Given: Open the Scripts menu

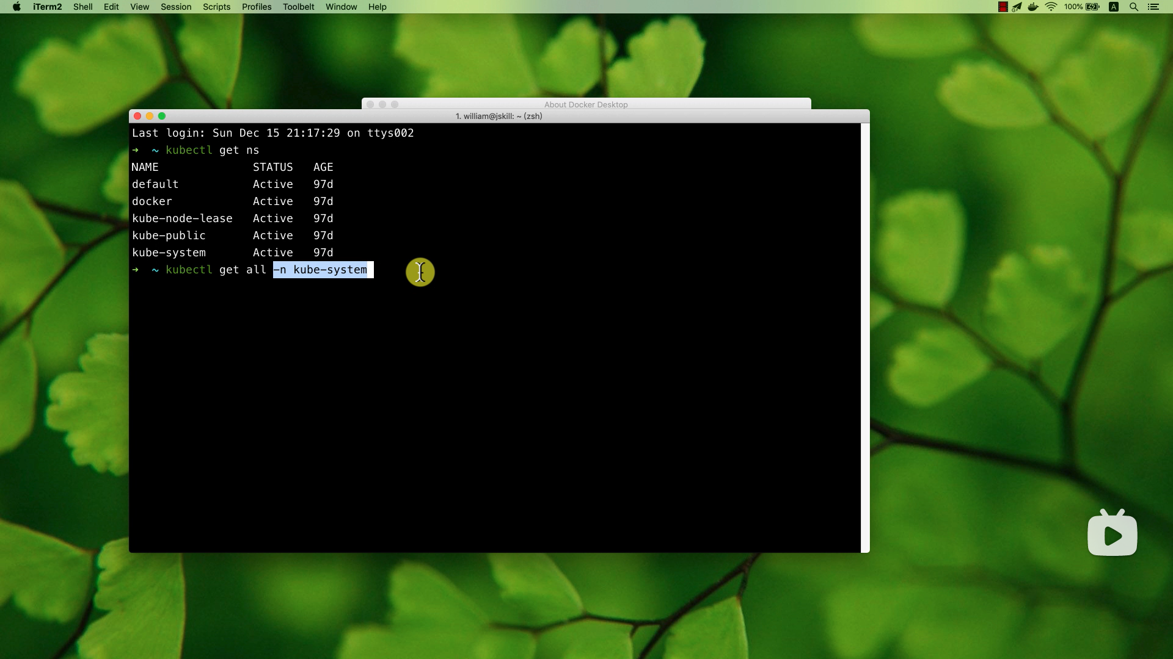Looking at the screenshot, I should [216, 7].
